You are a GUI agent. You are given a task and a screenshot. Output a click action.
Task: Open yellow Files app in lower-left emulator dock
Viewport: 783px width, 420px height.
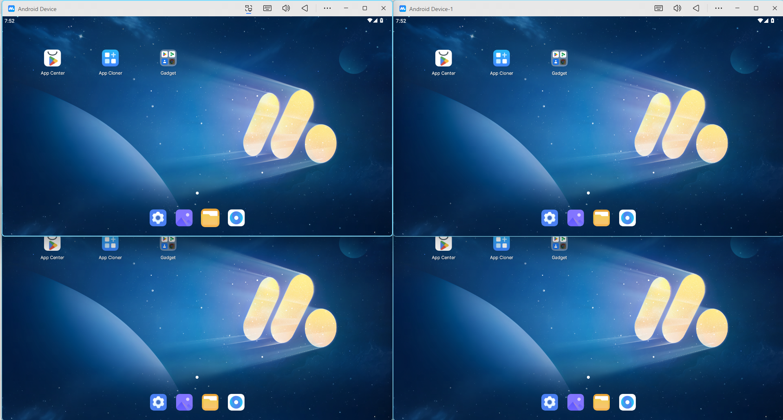210,402
